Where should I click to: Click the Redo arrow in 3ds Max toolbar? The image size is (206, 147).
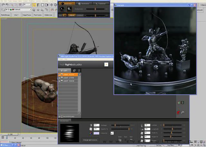pos(7,5)
